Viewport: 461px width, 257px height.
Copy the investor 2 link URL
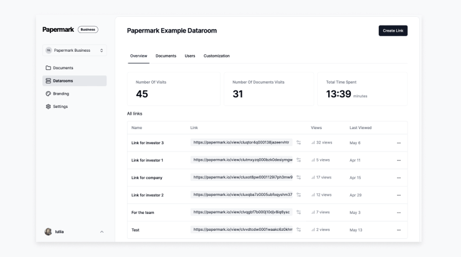[241, 195]
